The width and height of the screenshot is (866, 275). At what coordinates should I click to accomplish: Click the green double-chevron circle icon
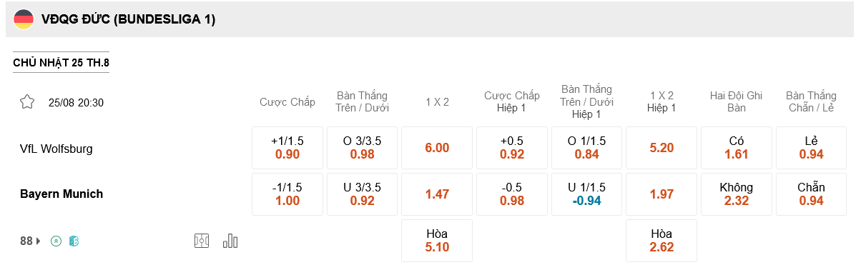pos(56,241)
